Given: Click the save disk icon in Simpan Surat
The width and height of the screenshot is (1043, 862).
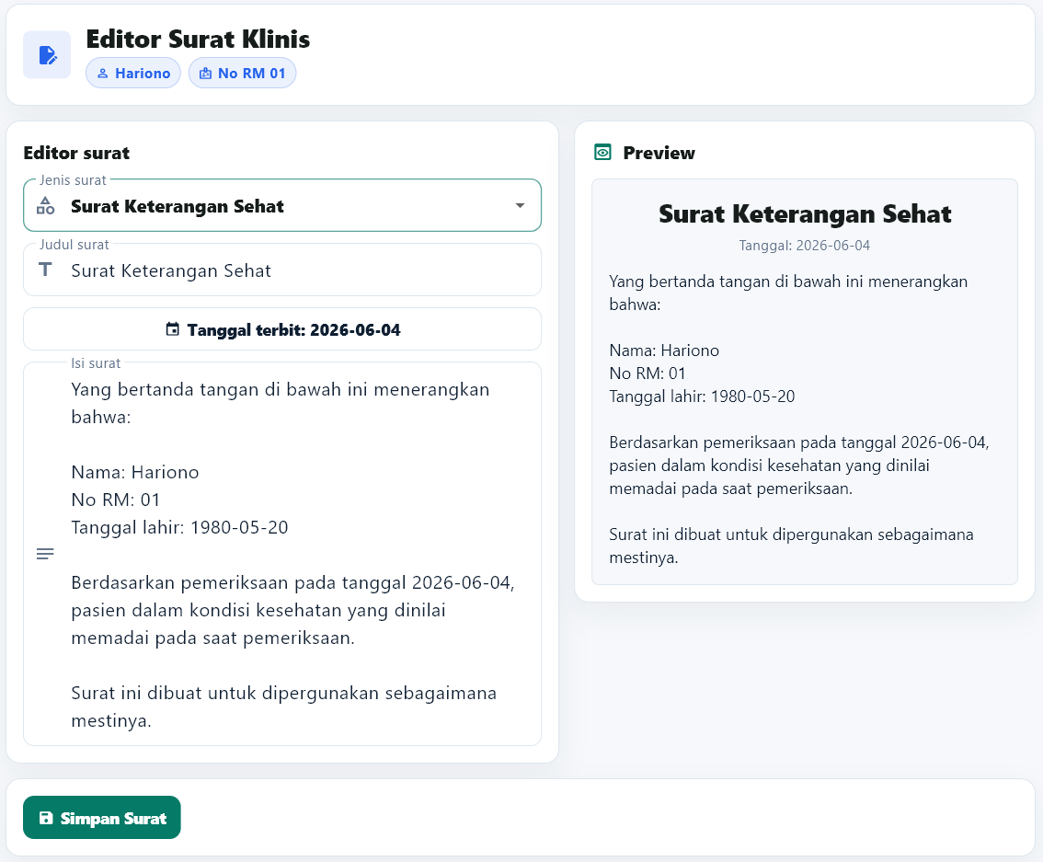Looking at the screenshot, I should (46, 818).
